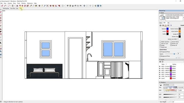Toggle the Guides checkbox
Screen dimensions: 184x103
coord(160,45)
